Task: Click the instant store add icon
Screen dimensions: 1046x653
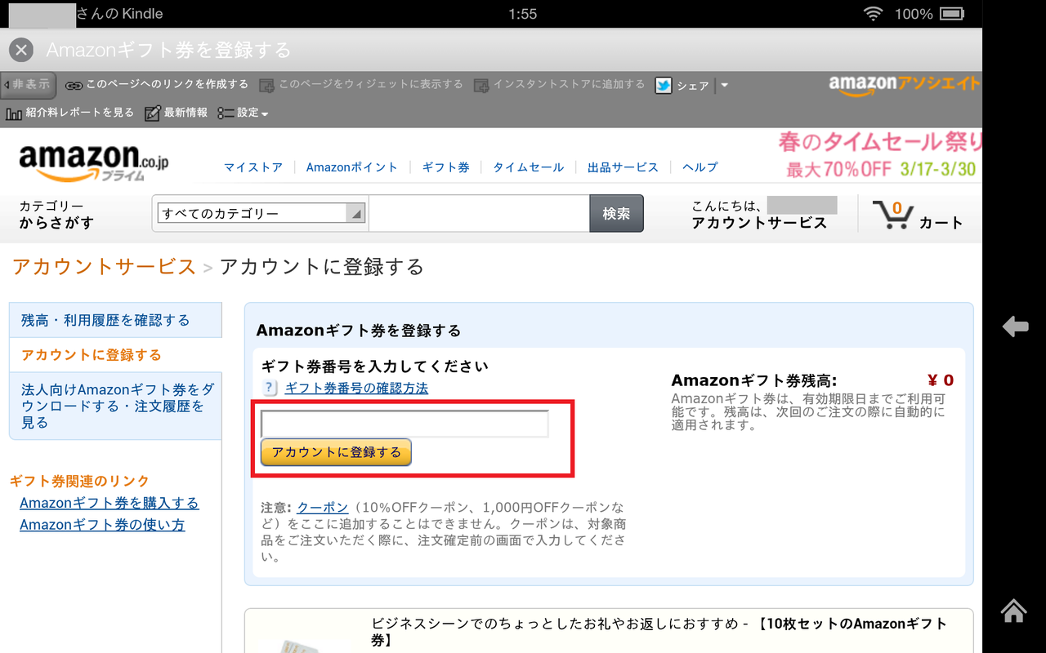Action: coord(481,85)
